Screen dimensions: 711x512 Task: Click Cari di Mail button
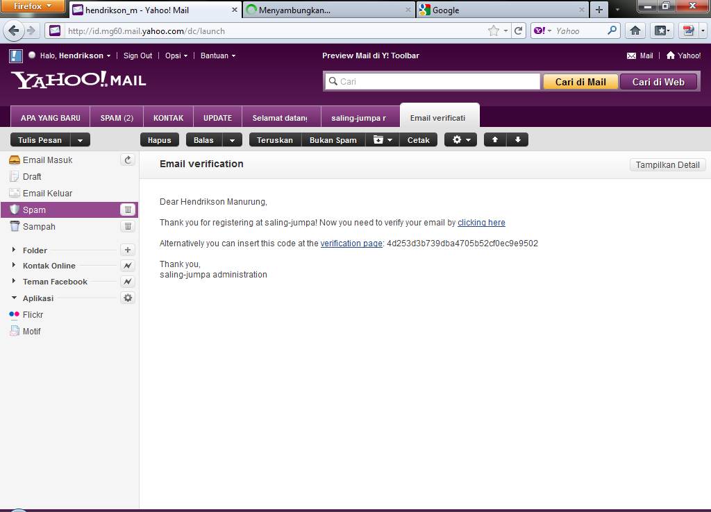coord(580,82)
